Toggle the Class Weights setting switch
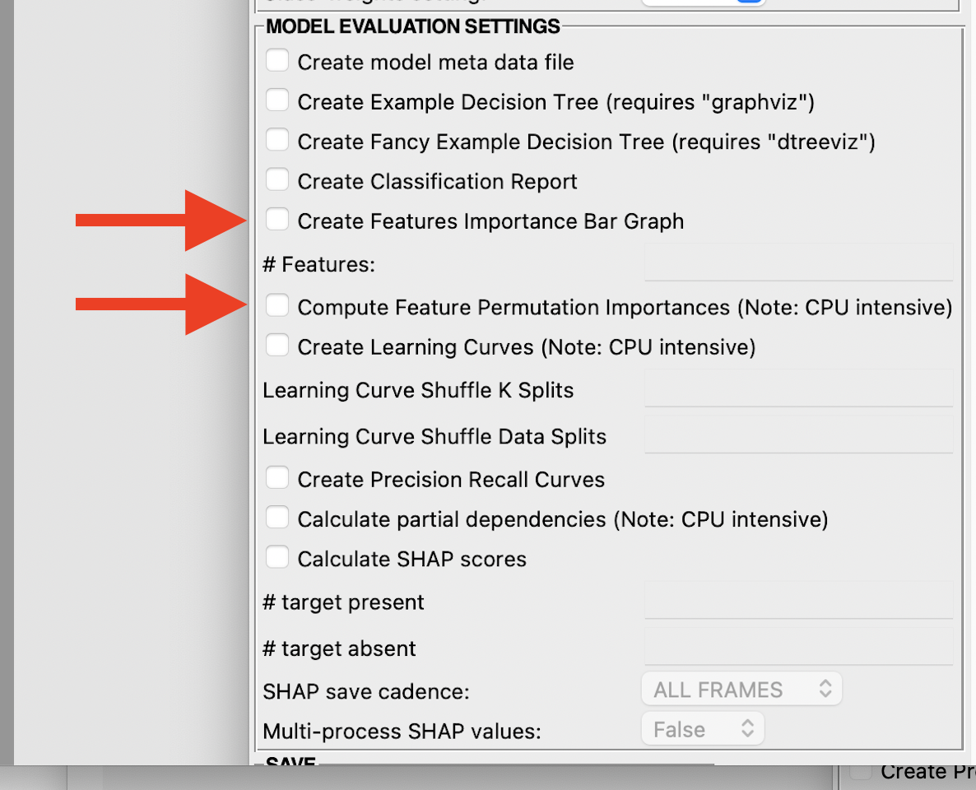 click(704, 2)
